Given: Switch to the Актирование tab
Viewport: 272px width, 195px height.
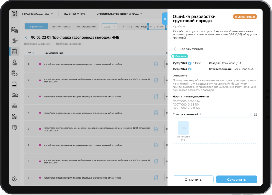Looking at the screenshot, I should (x=86, y=27).
